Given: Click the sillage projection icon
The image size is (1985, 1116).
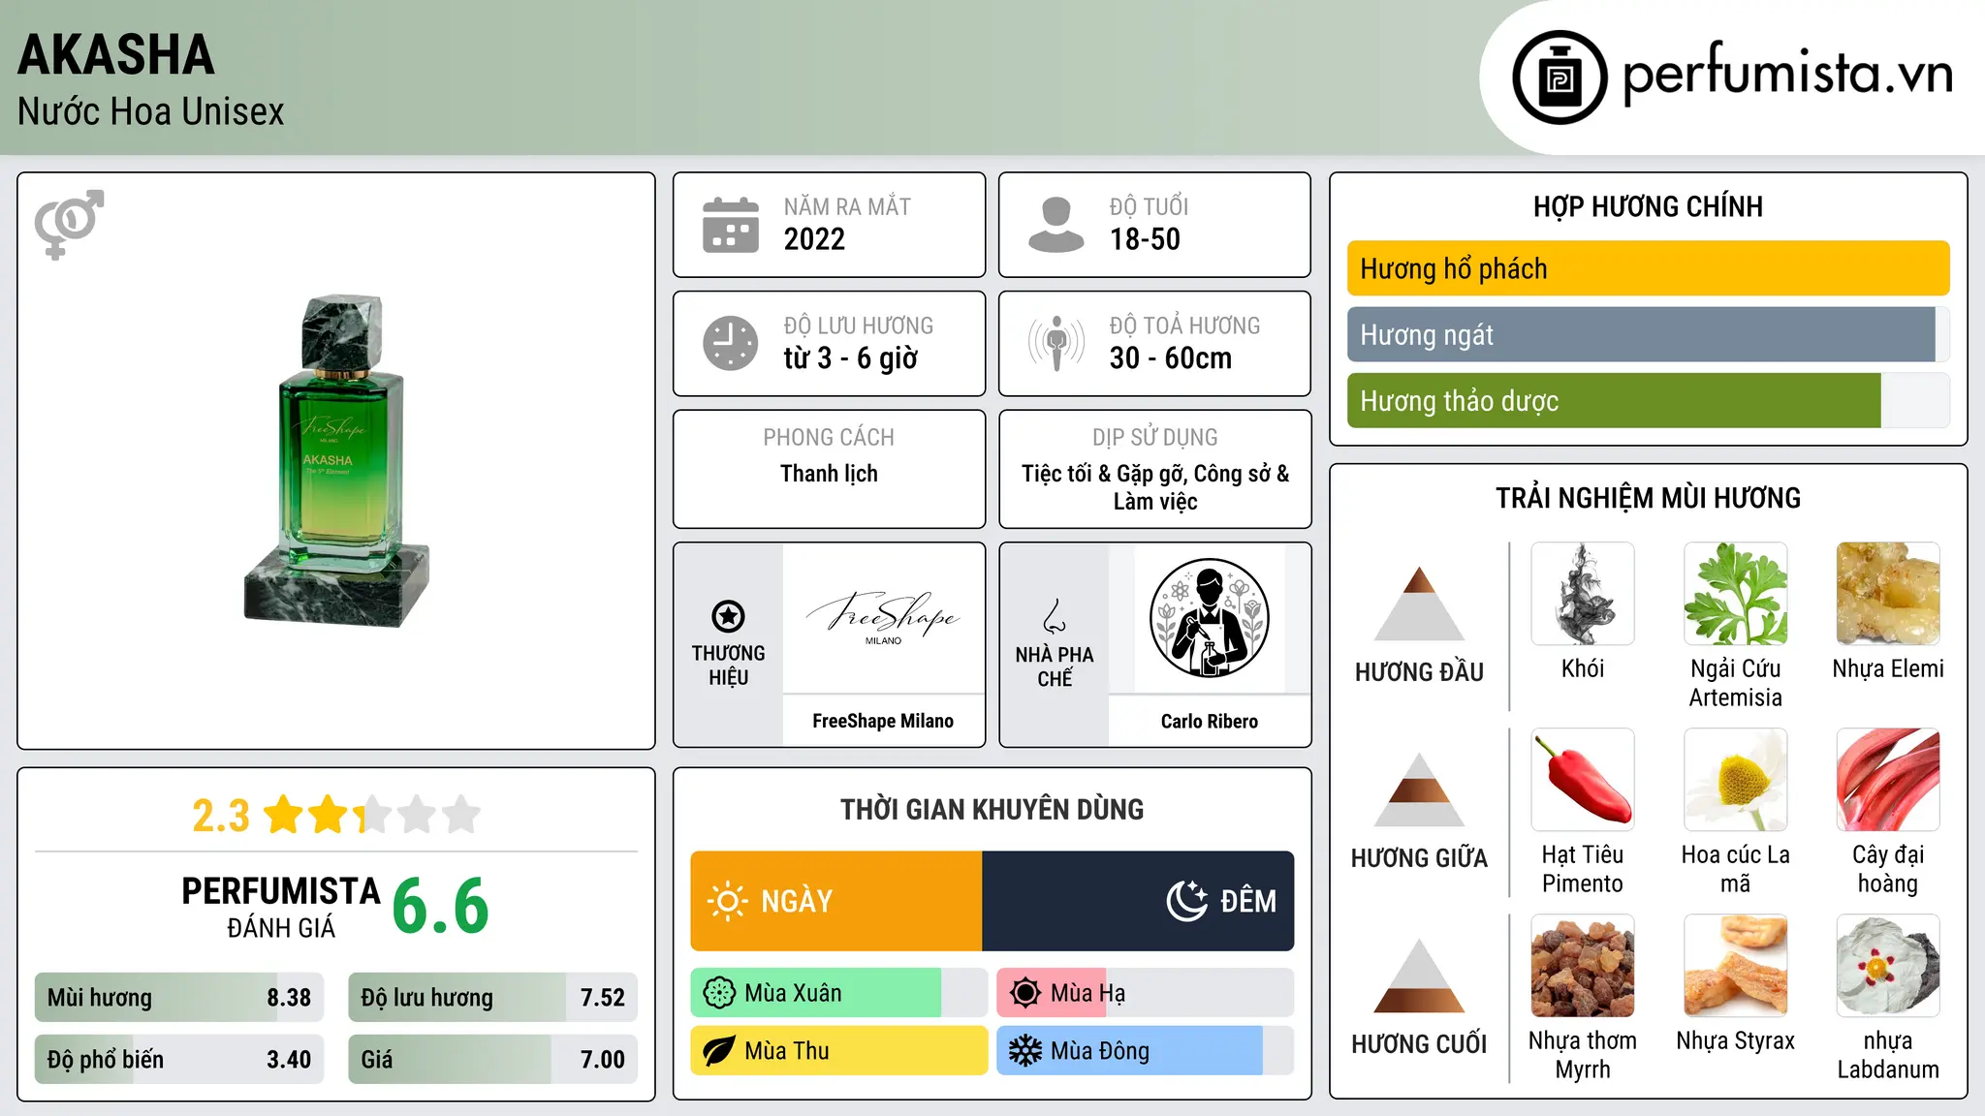Looking at the screenshot, I should coord(1056,343).
